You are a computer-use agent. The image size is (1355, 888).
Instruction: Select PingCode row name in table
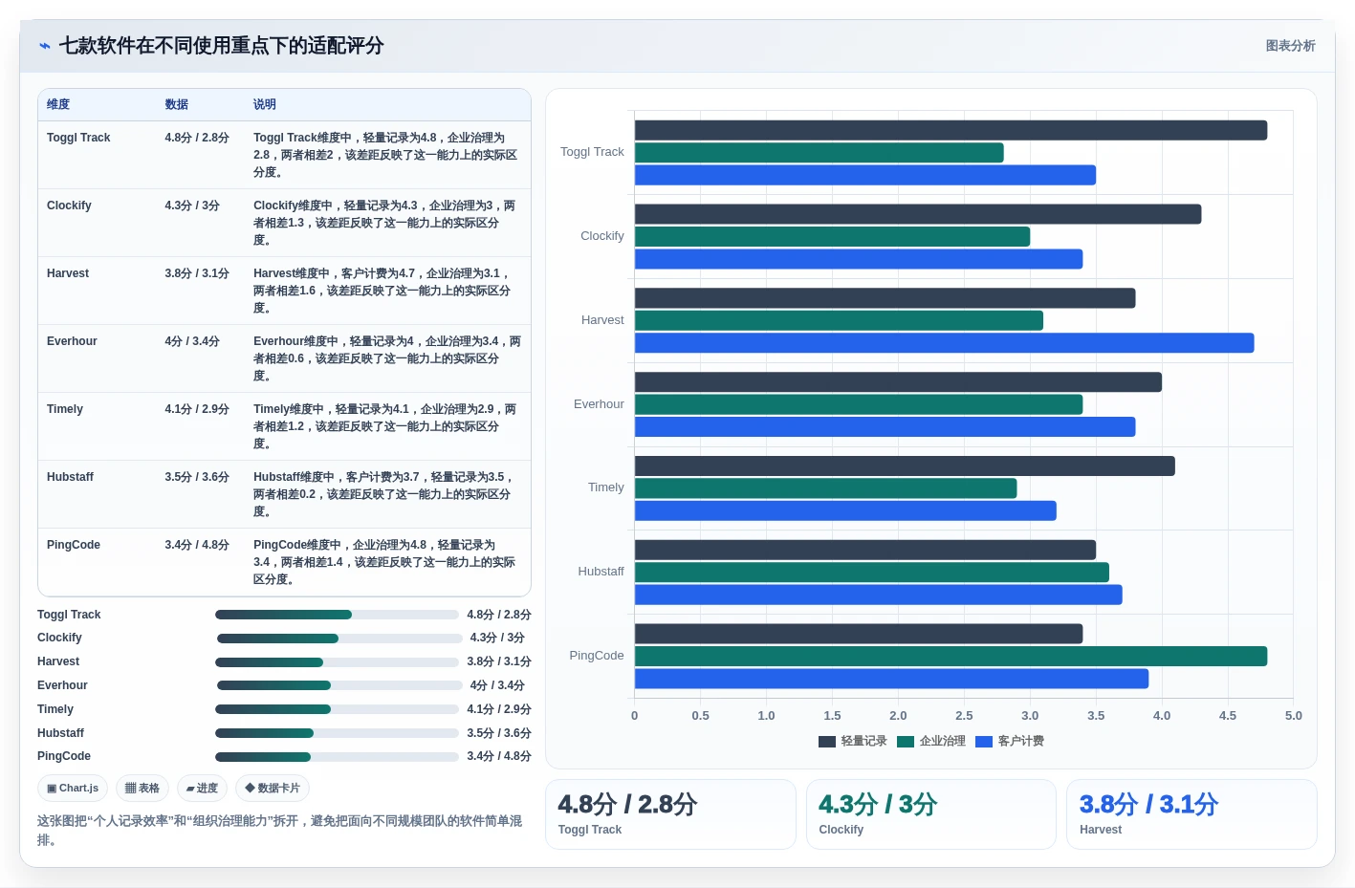click(74, 545)
